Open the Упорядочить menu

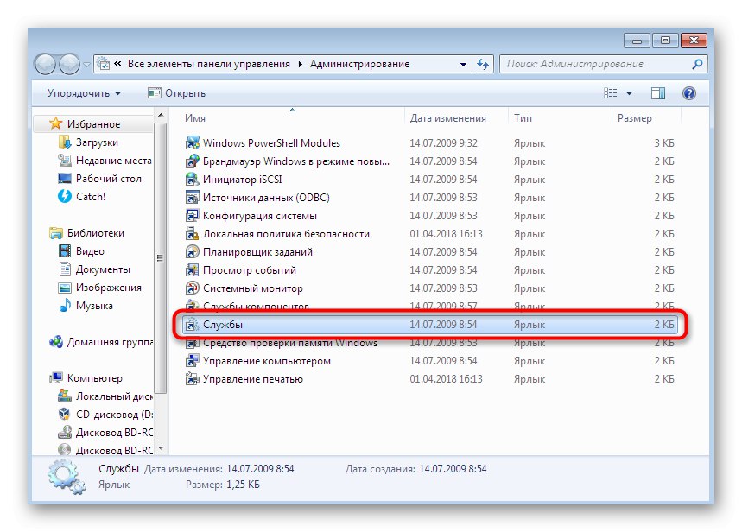(x=85, y=93)
